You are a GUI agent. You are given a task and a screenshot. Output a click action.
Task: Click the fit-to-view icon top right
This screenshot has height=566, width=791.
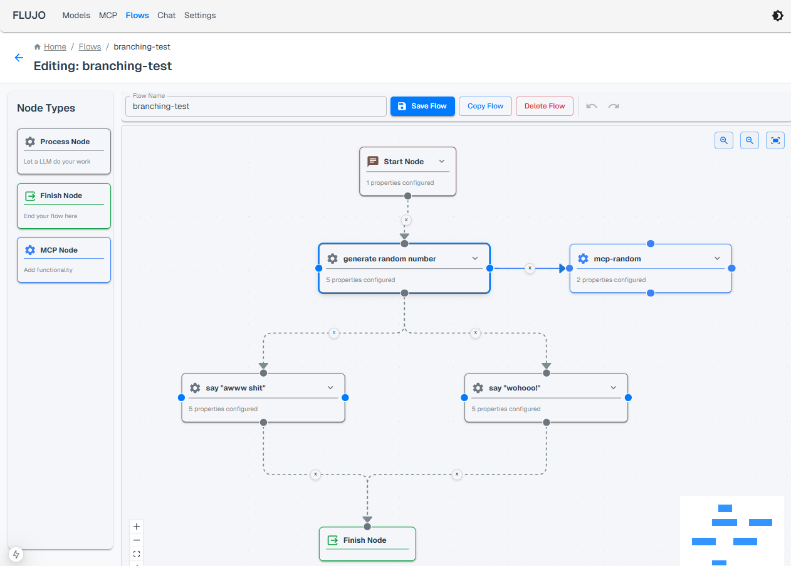775,140
